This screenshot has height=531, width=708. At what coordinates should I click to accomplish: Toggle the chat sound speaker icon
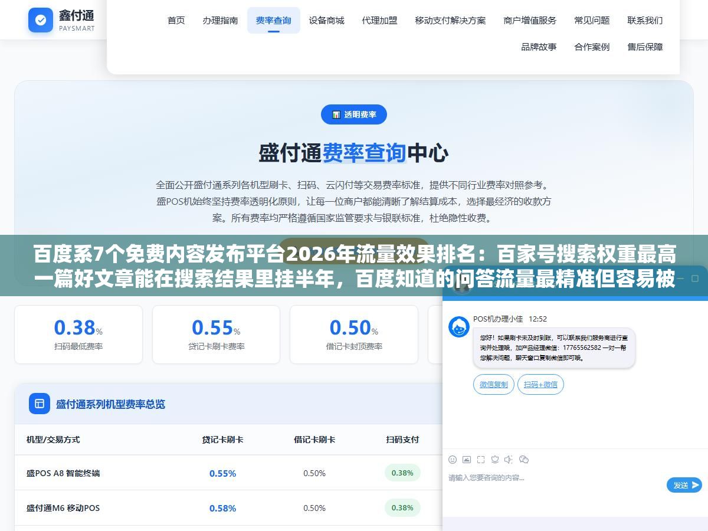(x=509, y=459)
